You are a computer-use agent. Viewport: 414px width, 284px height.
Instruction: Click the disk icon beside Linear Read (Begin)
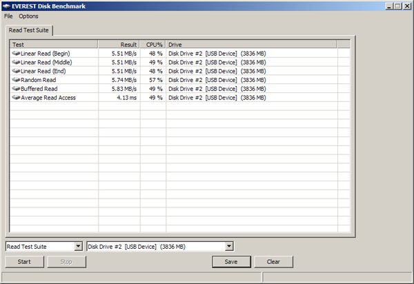tap(16, 54)
